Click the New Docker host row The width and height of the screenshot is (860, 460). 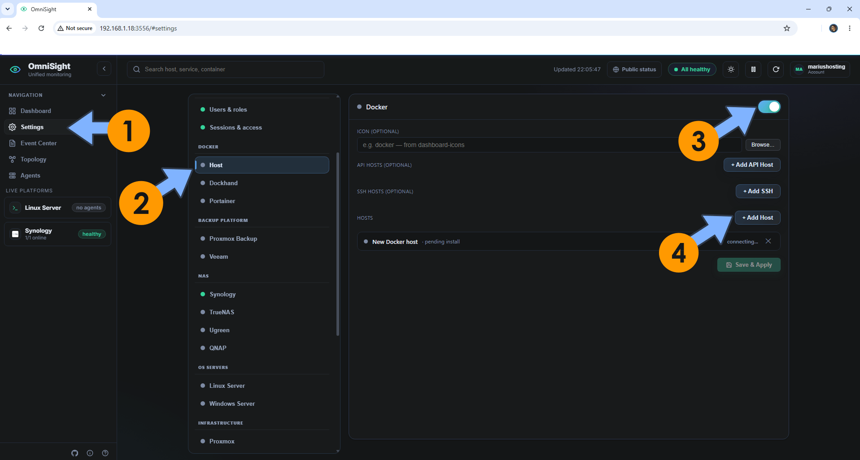568,241
